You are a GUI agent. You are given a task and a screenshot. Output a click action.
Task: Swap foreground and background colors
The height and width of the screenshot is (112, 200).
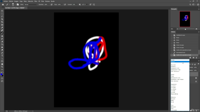(3, 72)
